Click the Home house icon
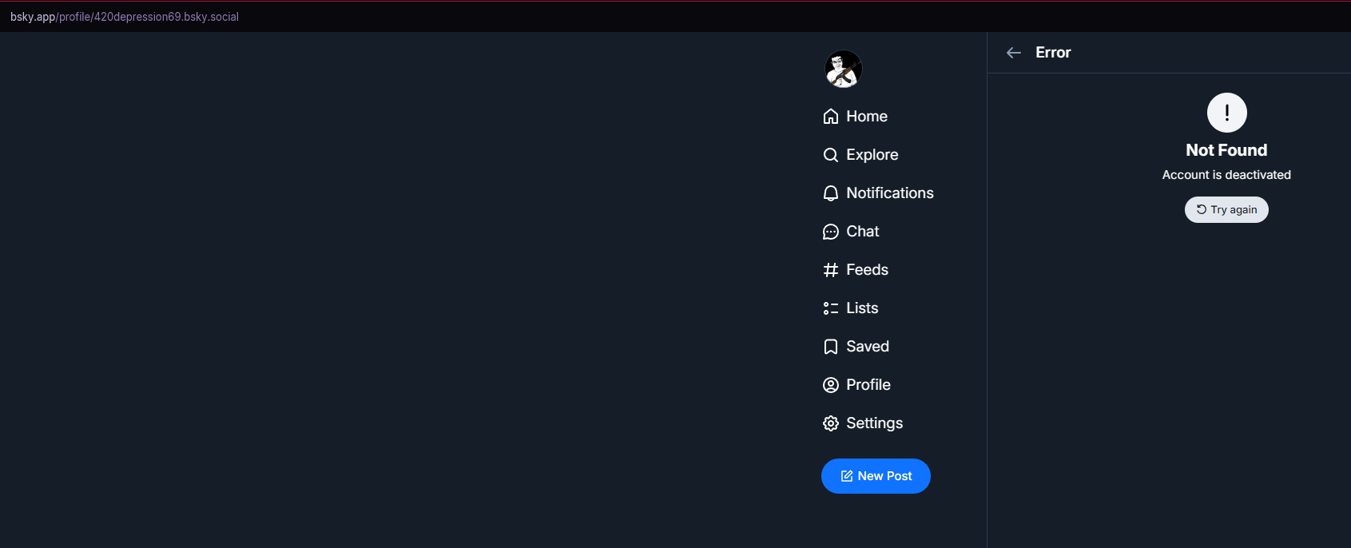 pos(831,117)
